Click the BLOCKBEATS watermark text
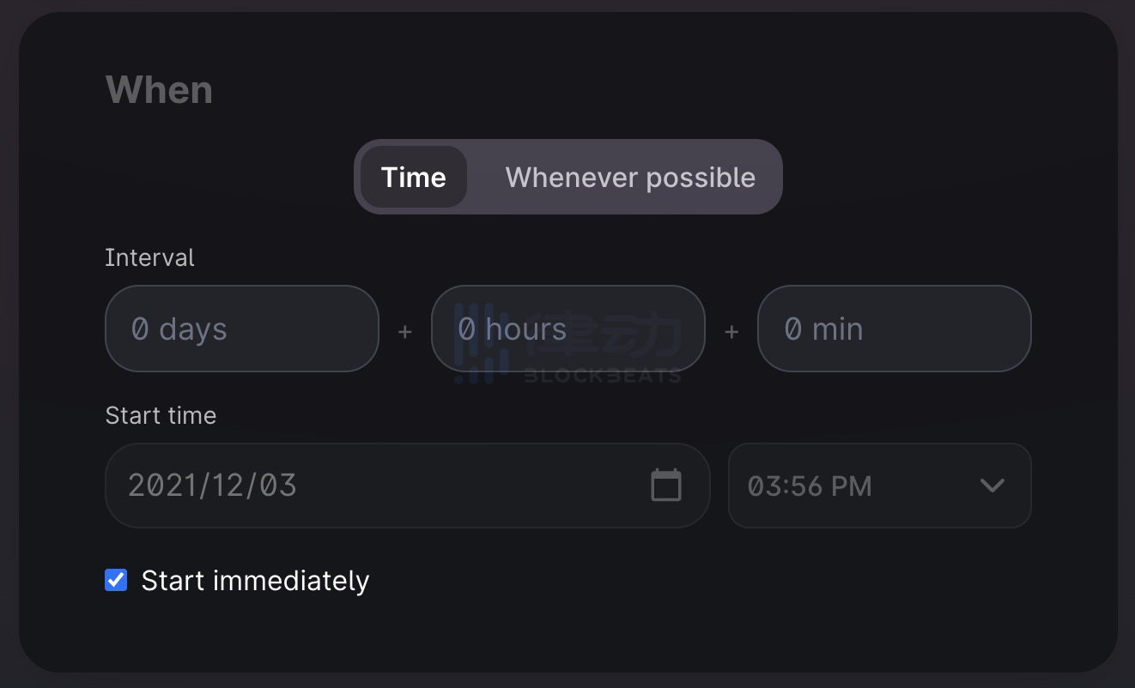Viewport: 1135px width, 688px height. [x=603, y=376]
